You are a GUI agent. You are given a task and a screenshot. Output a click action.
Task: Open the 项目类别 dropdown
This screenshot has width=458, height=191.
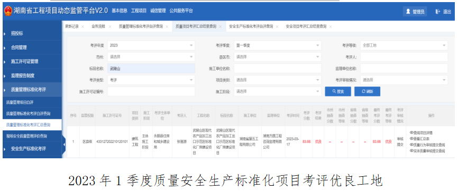point(278,80)
